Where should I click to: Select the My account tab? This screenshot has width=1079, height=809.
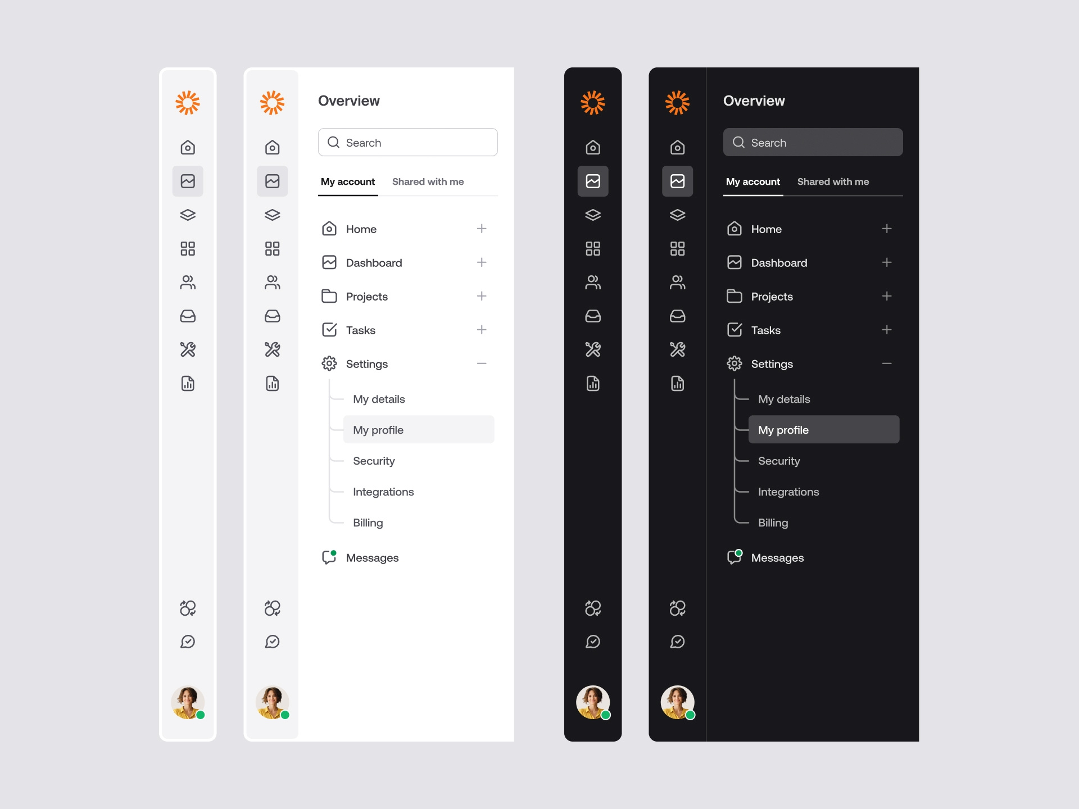pos(347,181)
